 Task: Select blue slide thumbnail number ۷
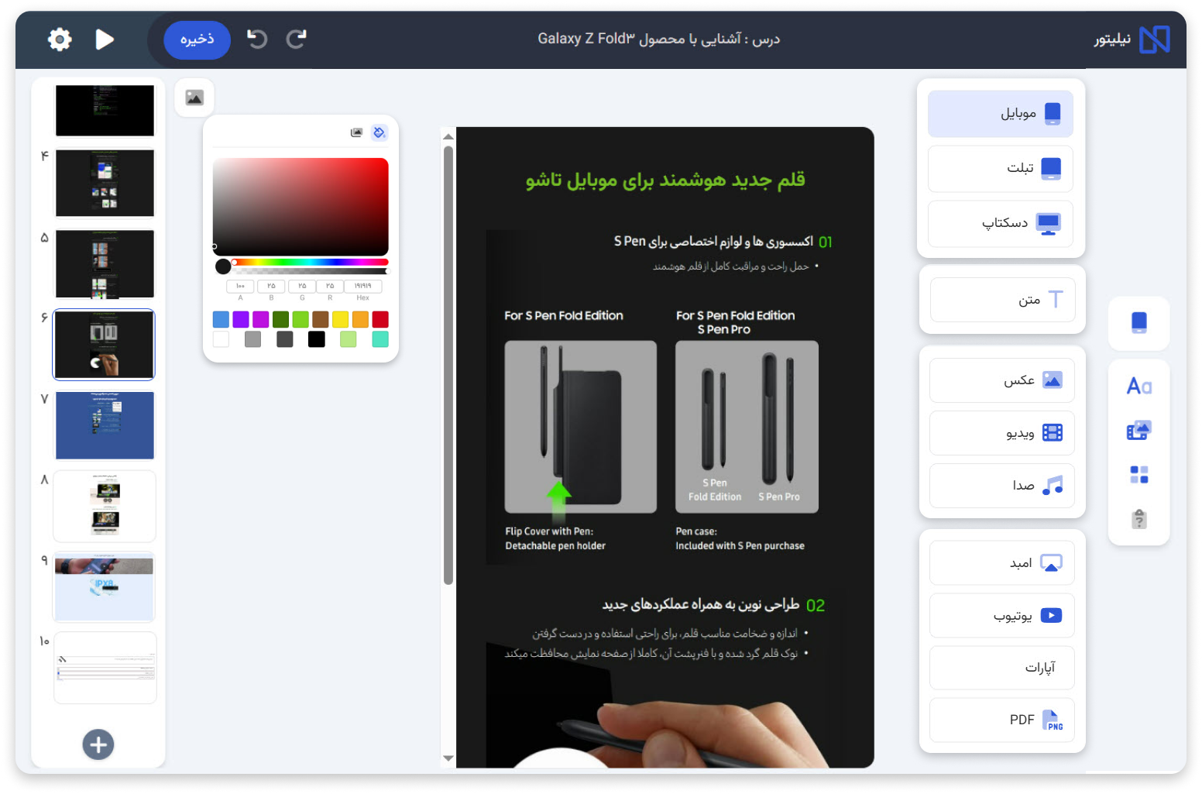pyautogui.click(x=105, y=425)
